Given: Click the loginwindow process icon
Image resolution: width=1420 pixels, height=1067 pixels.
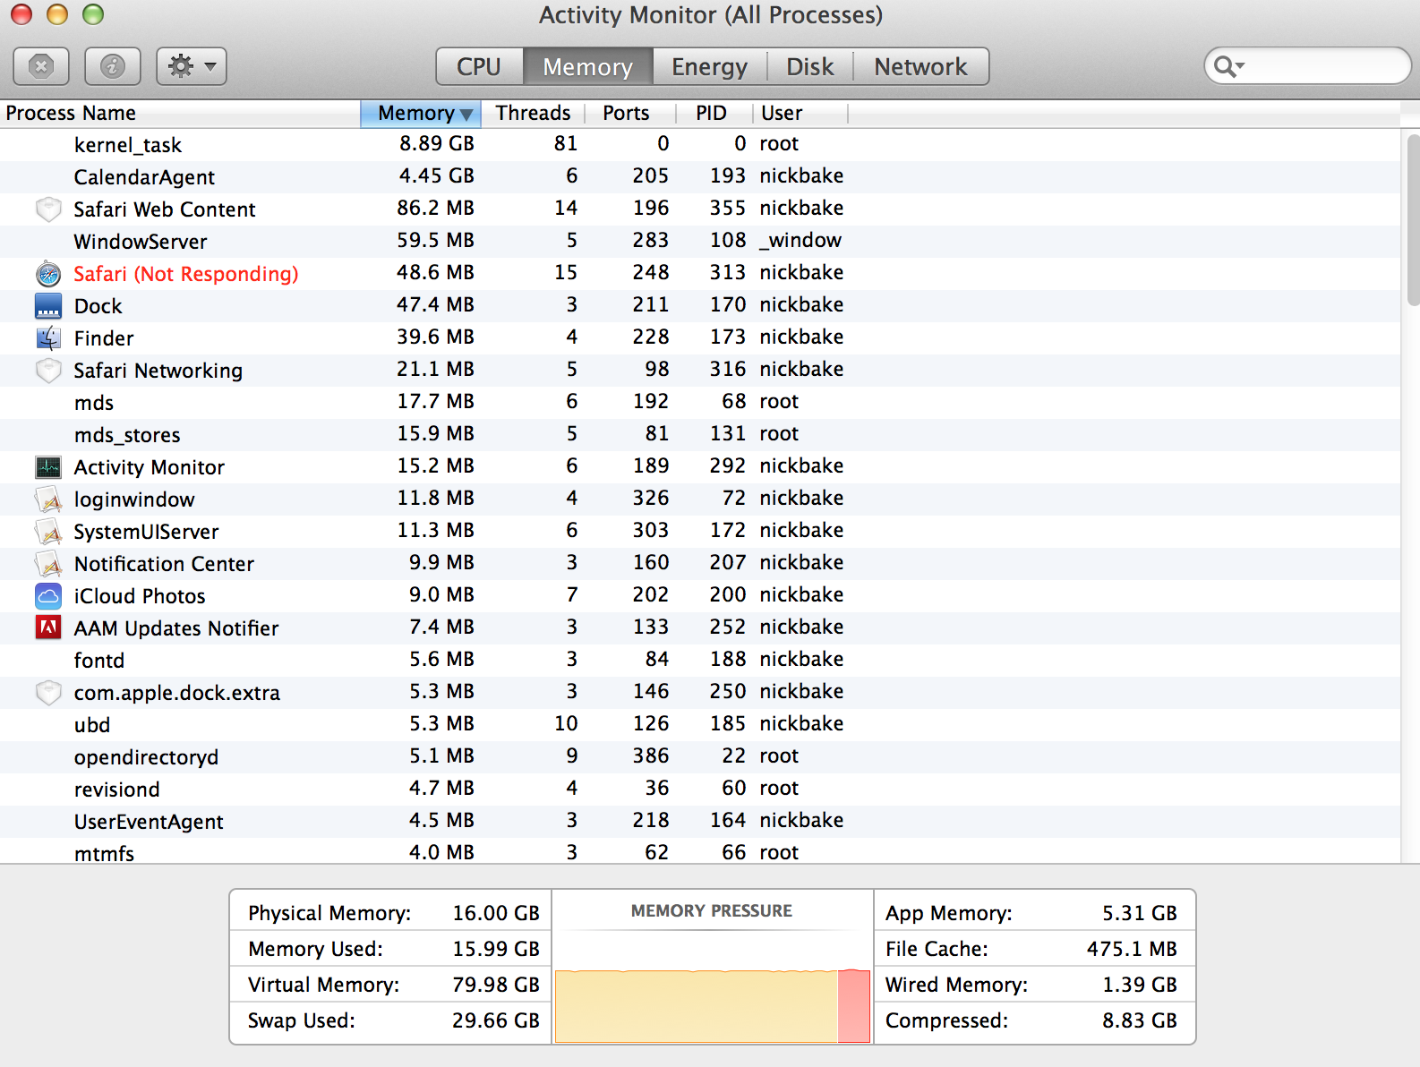Looking at the screenshot, I should [48, 499].
